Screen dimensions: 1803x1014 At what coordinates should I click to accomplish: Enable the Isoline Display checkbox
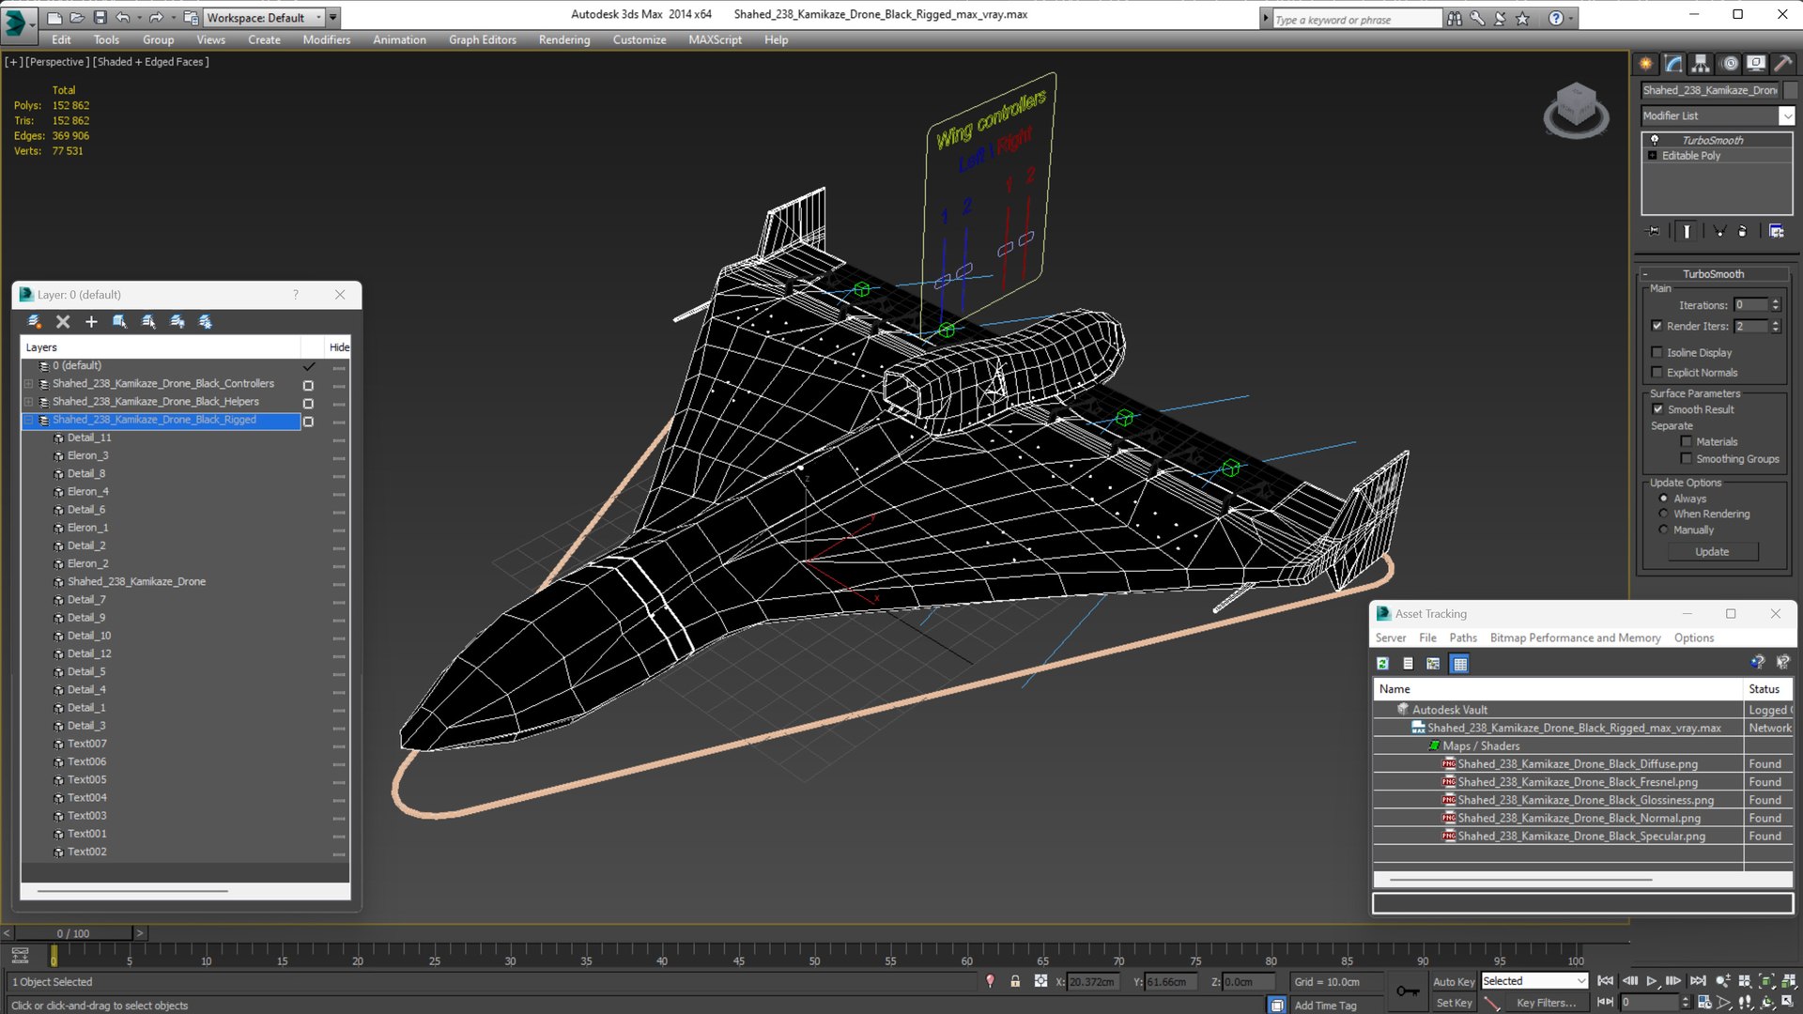point(1657,353)
